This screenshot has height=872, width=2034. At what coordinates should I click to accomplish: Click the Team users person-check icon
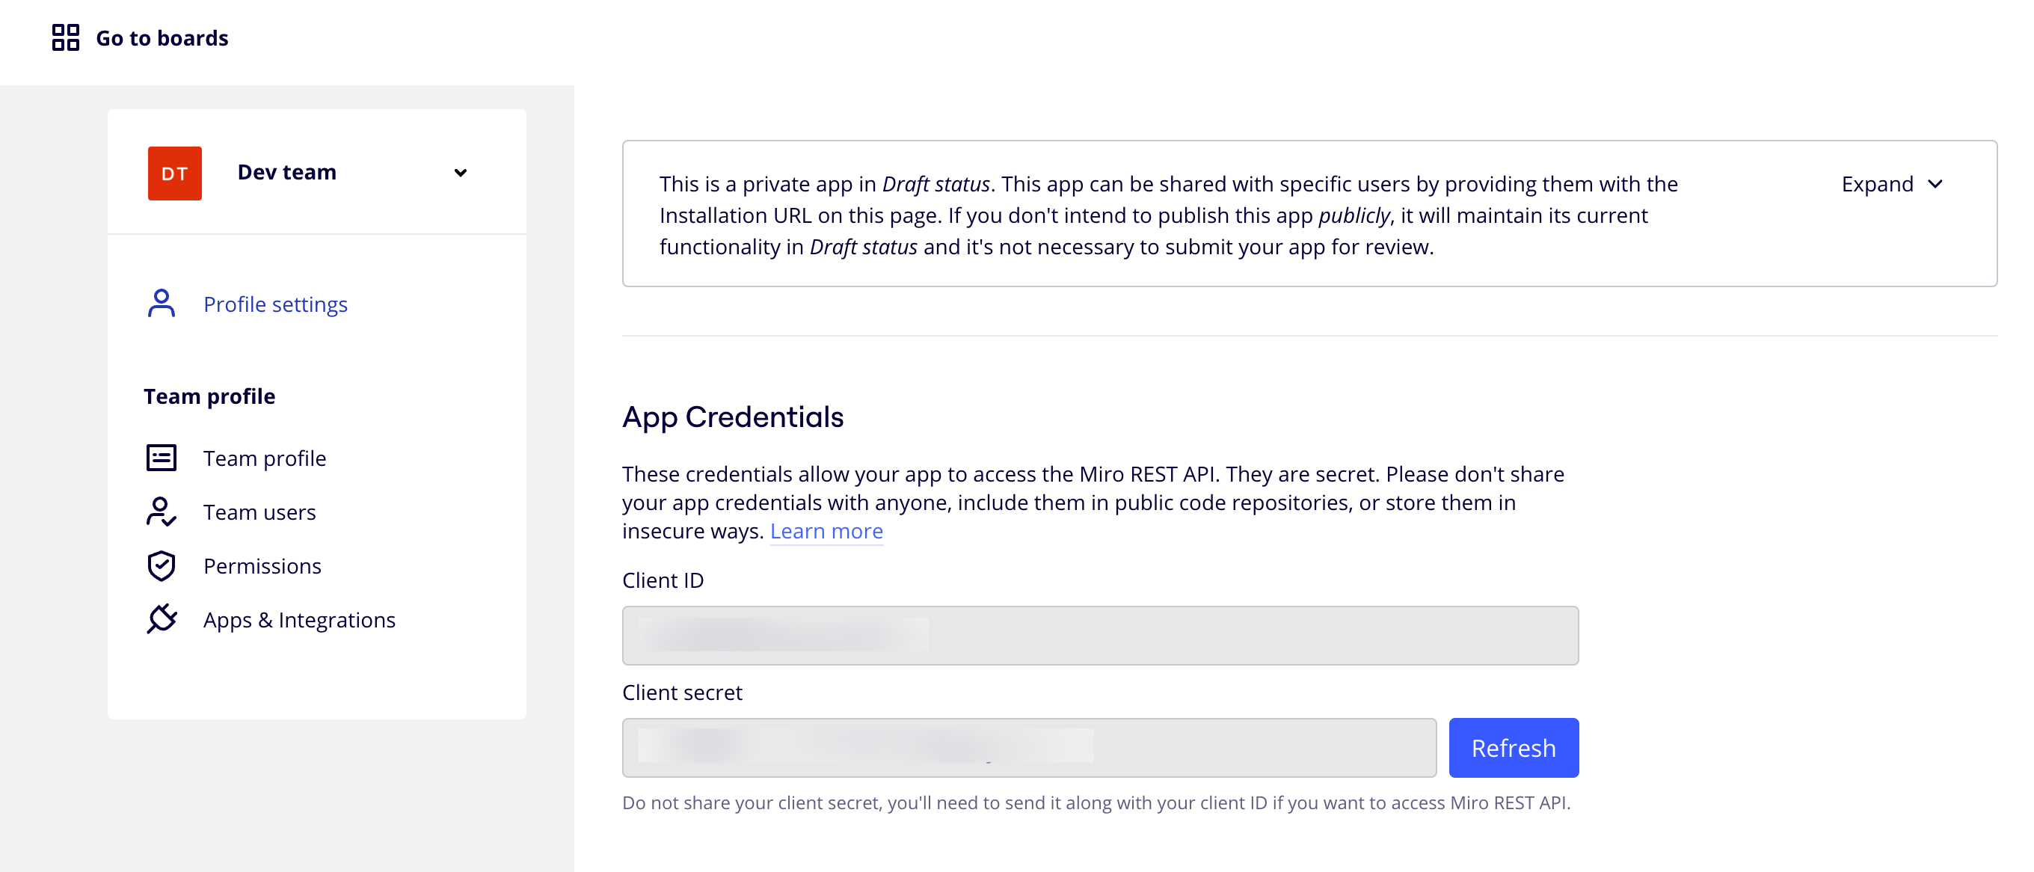[x=161, y=512]
